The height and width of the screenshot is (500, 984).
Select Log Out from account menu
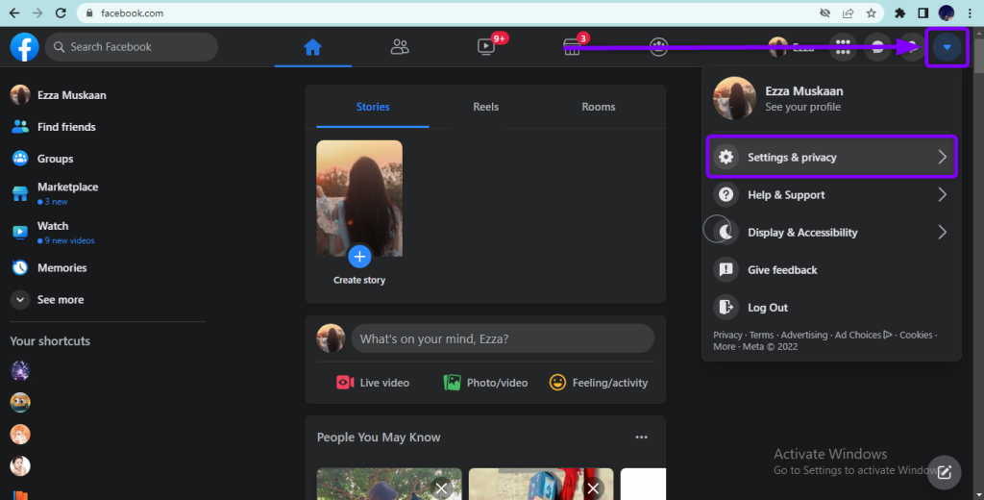pos(767,308)
